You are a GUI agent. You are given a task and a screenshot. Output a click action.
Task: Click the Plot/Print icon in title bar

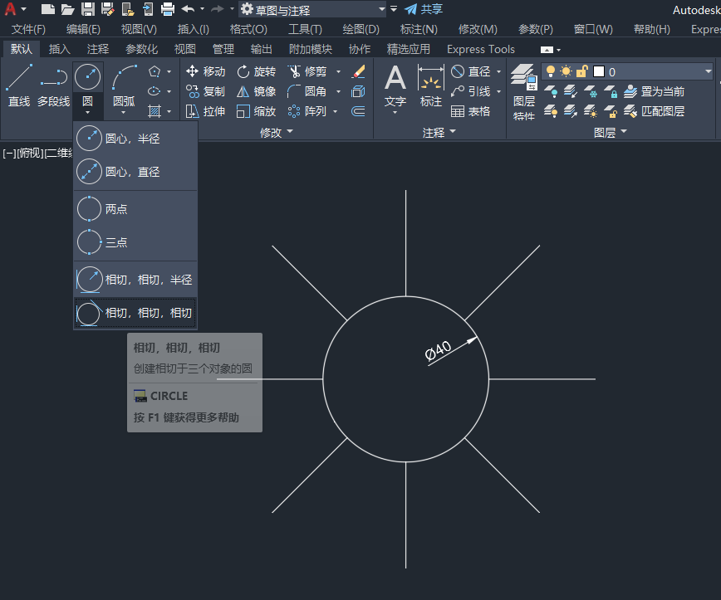167,9
